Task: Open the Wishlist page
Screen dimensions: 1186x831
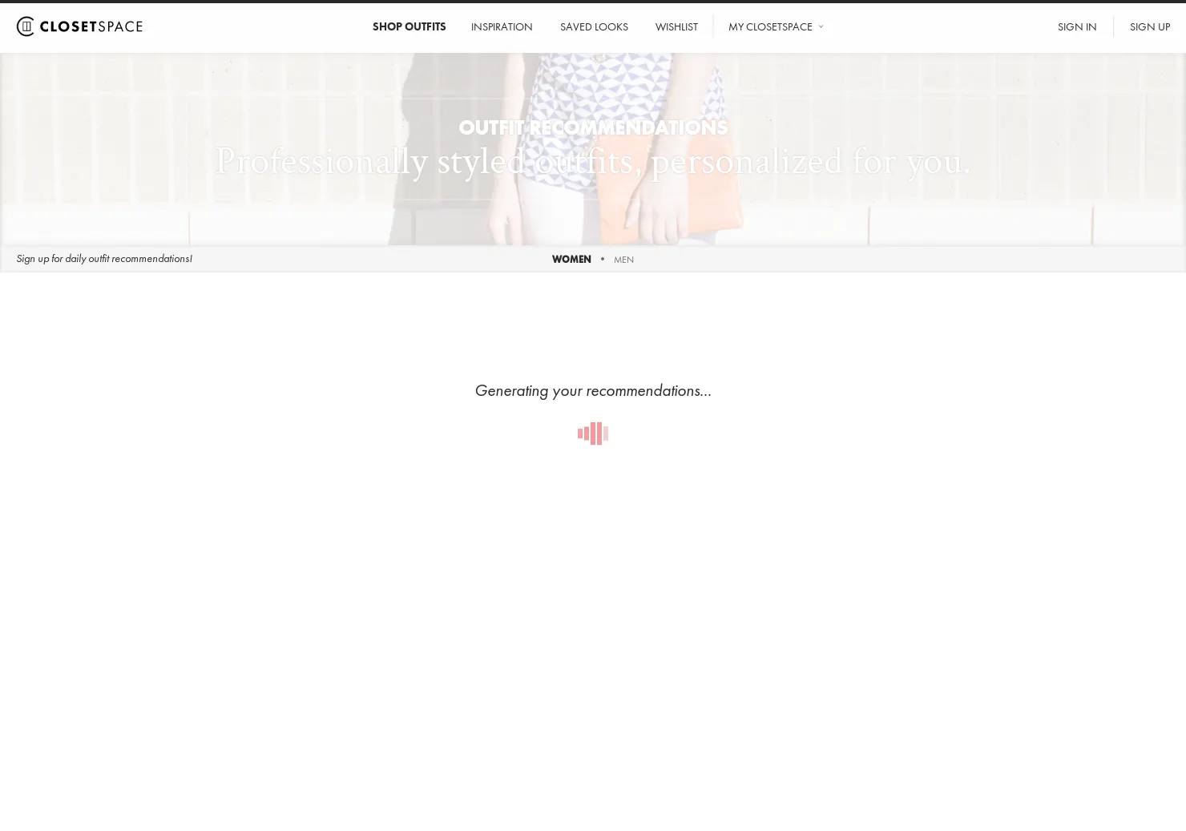Action: pos(676,26)
